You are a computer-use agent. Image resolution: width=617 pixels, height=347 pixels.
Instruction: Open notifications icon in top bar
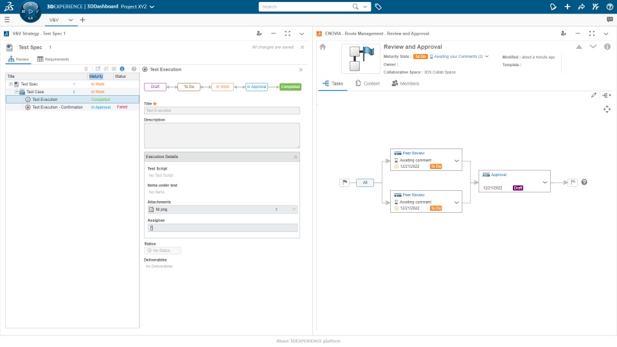tap(553, 6)
